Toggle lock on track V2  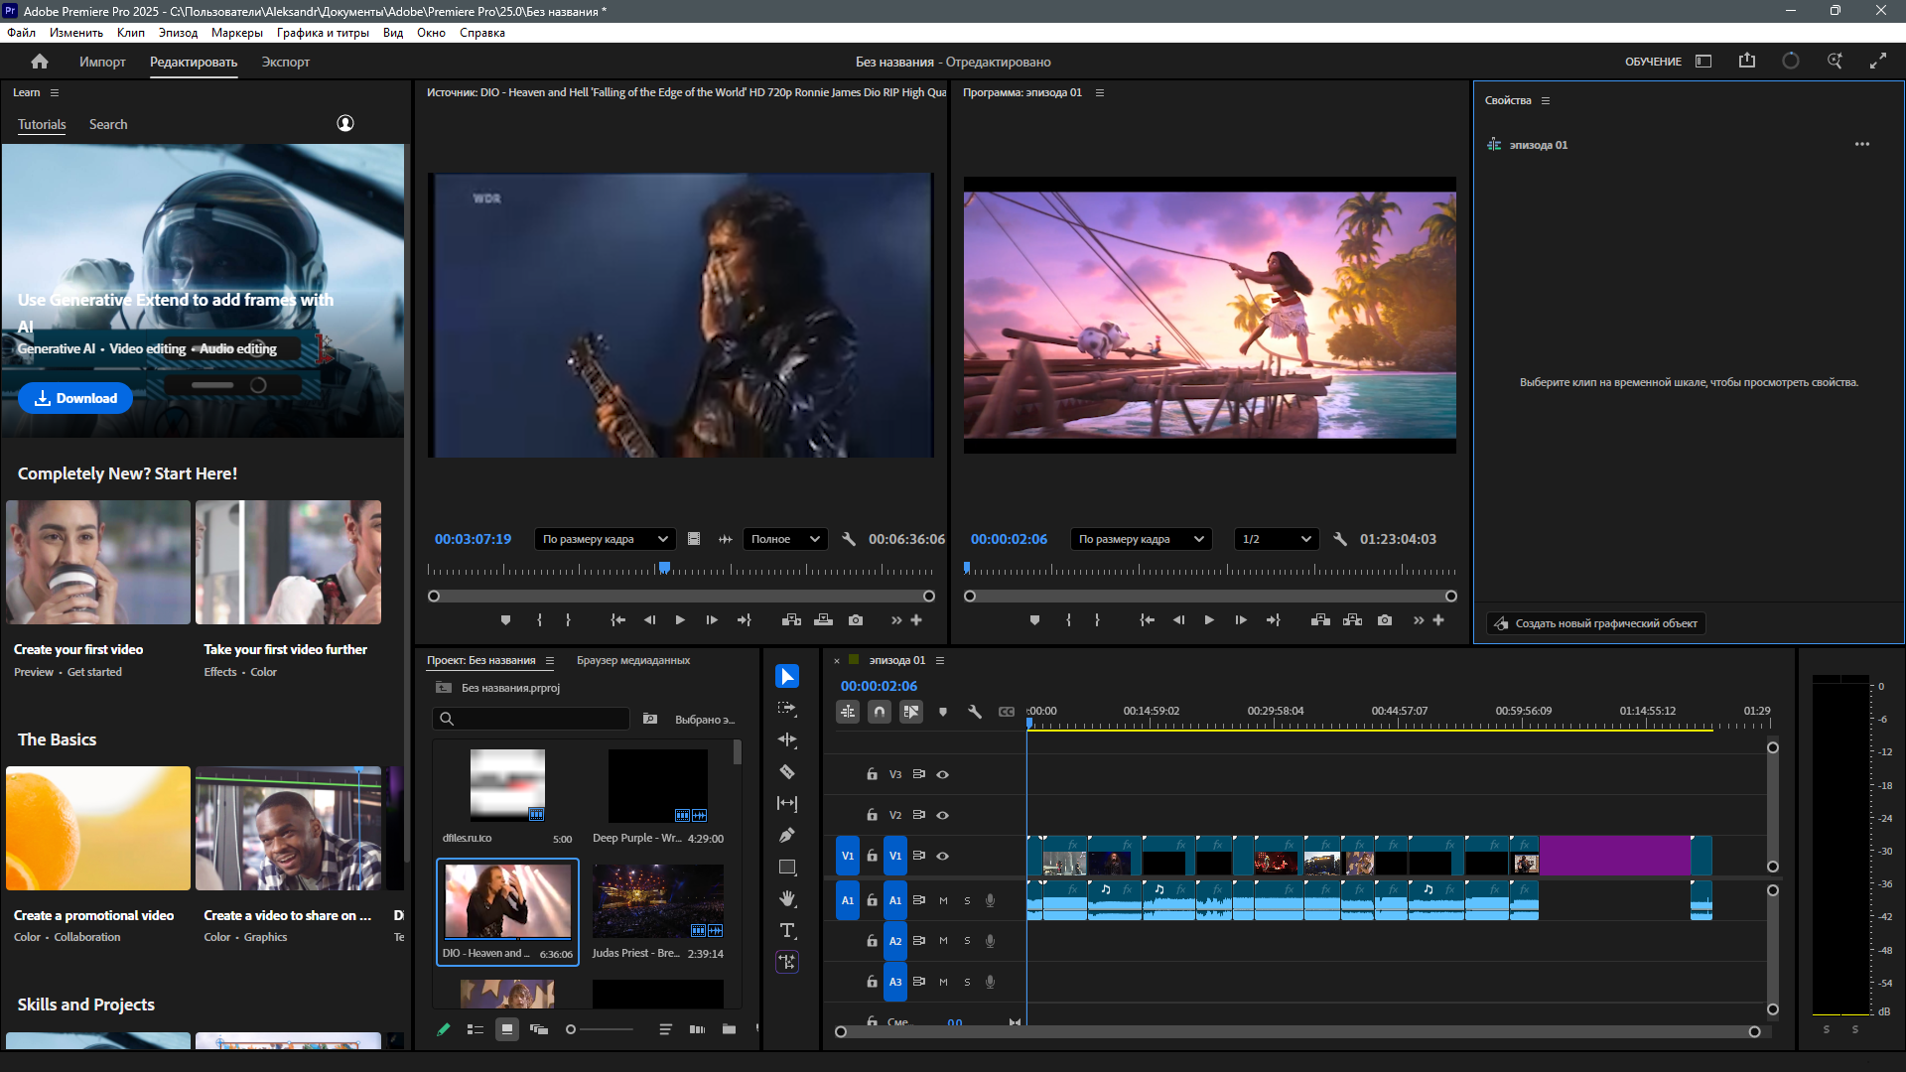tap(872, 815)
